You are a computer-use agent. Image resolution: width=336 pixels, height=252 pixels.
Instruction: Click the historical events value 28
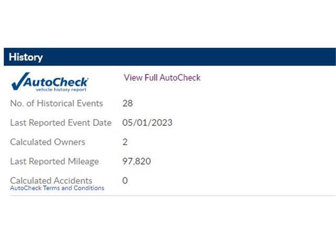click(128, 103)
